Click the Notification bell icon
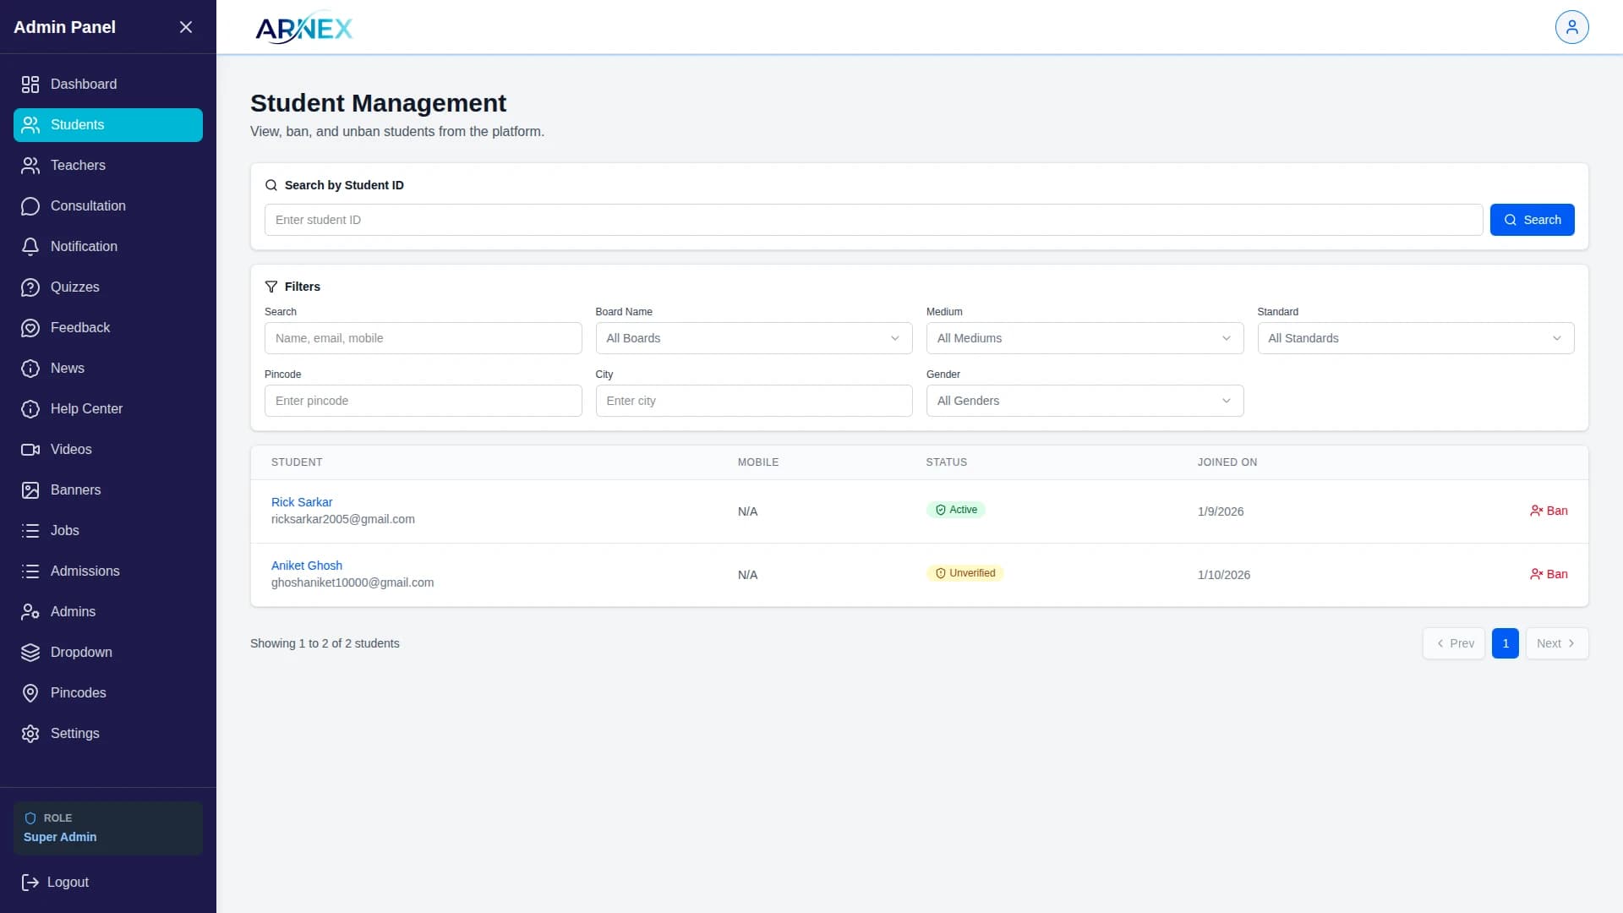Viewport: 1623px width, 913px height. [x=30, y=247]
